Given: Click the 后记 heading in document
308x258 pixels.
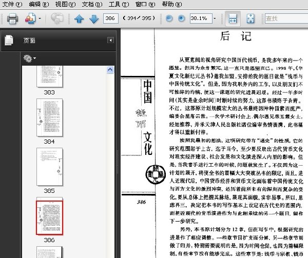Looking at the screenshot, I should (x=236, y=36).
